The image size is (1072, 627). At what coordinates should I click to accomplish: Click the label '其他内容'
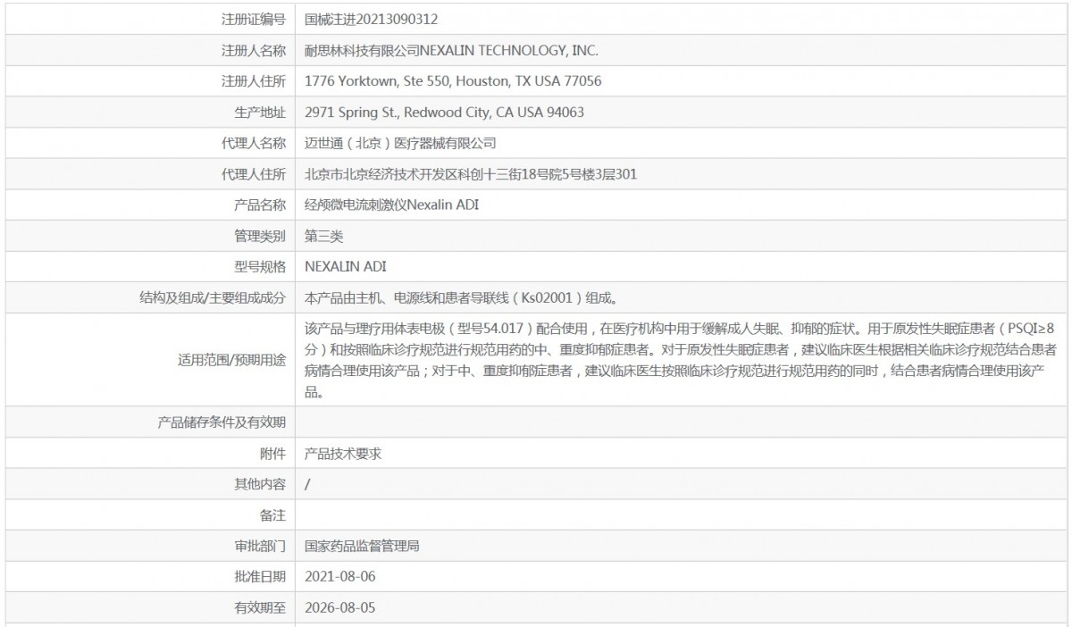coord(260,484)
